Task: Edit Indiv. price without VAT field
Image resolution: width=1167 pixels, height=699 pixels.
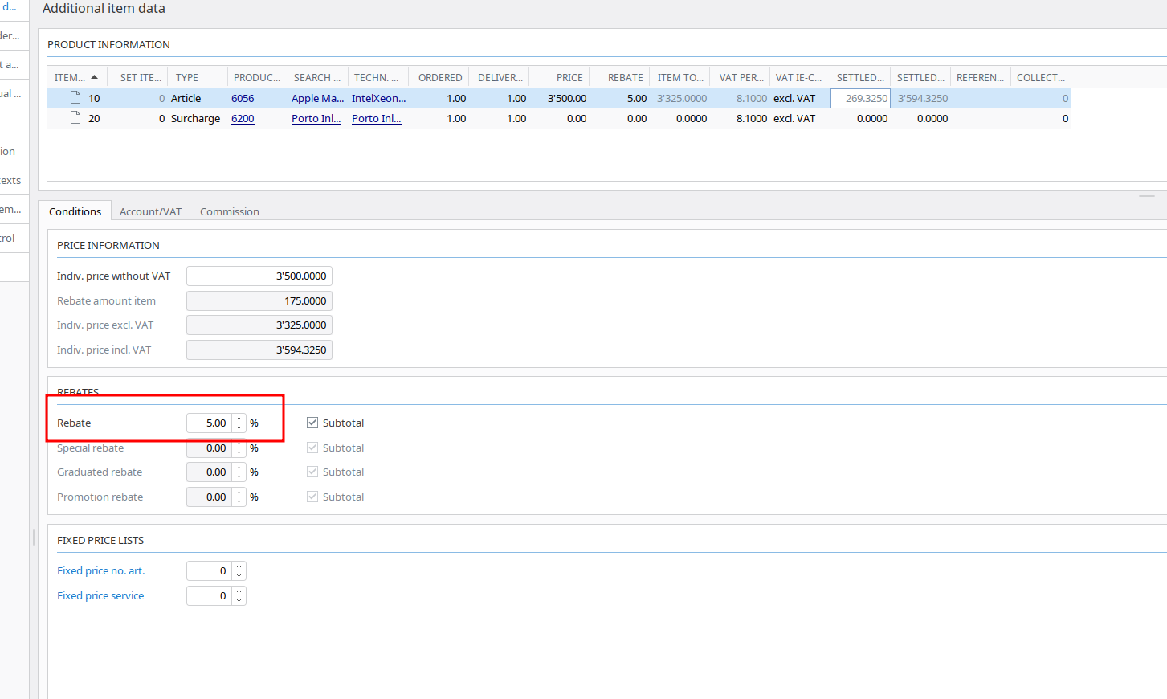Action: (x=259, y=276)
